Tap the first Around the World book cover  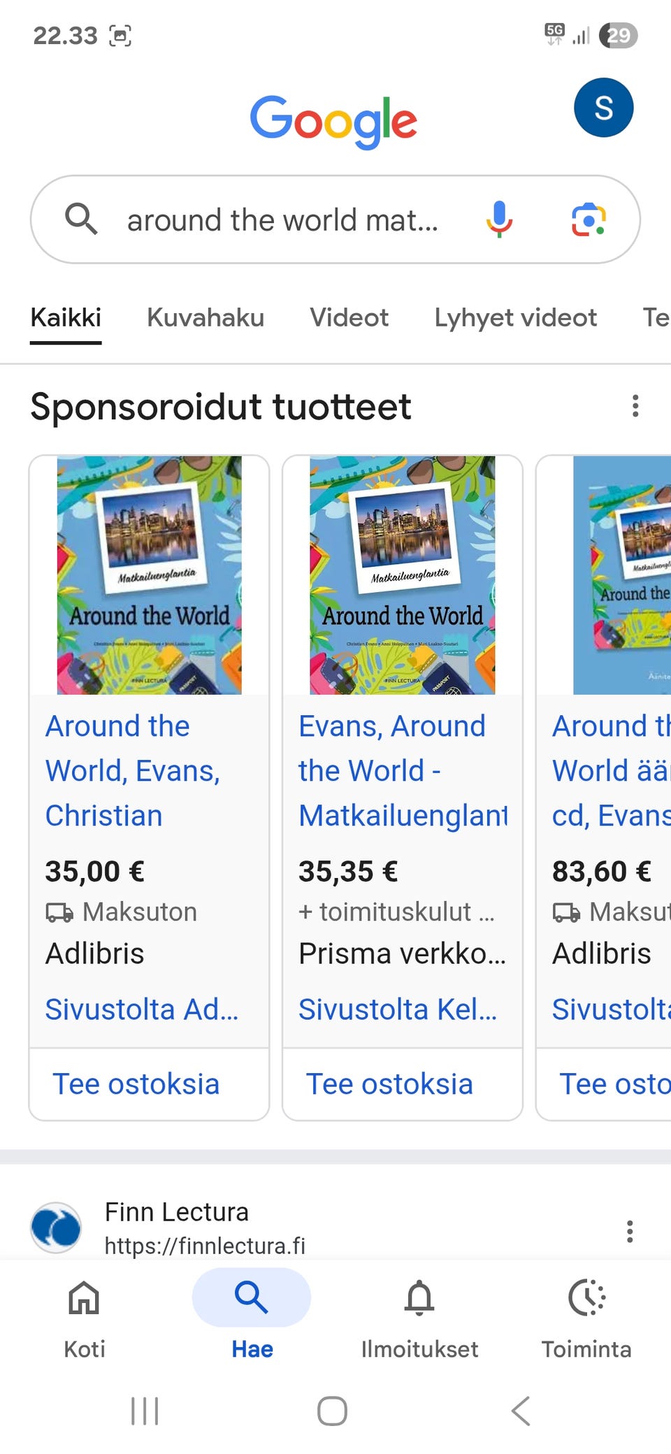[x=149, y=575]
